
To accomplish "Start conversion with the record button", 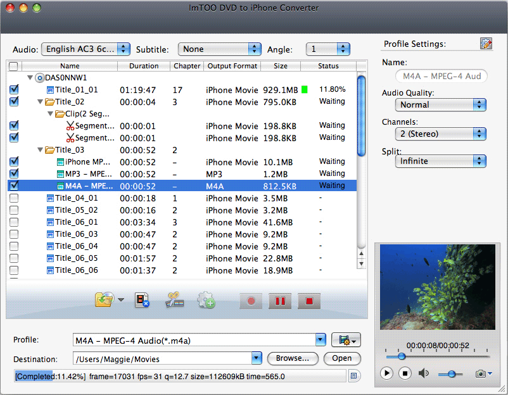I will pos(251,301).
